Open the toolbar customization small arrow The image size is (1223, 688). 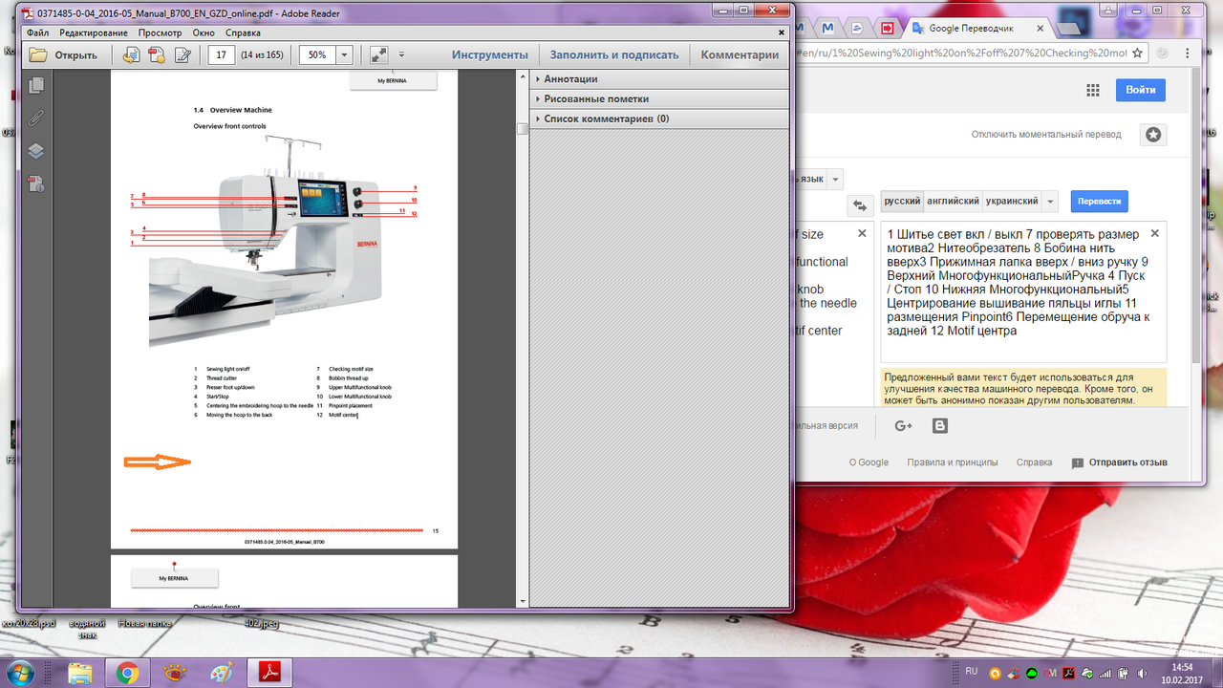tap(402, 54)
